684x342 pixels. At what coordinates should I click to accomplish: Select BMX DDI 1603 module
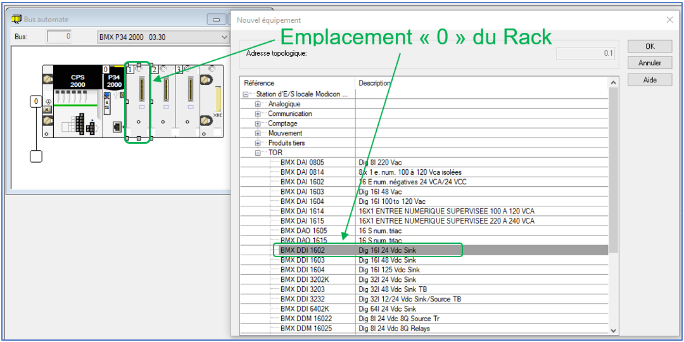click(x=302, y=260)
